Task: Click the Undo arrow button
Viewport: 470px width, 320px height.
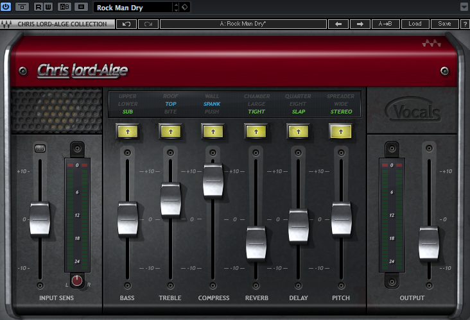Action: [126, 24]
